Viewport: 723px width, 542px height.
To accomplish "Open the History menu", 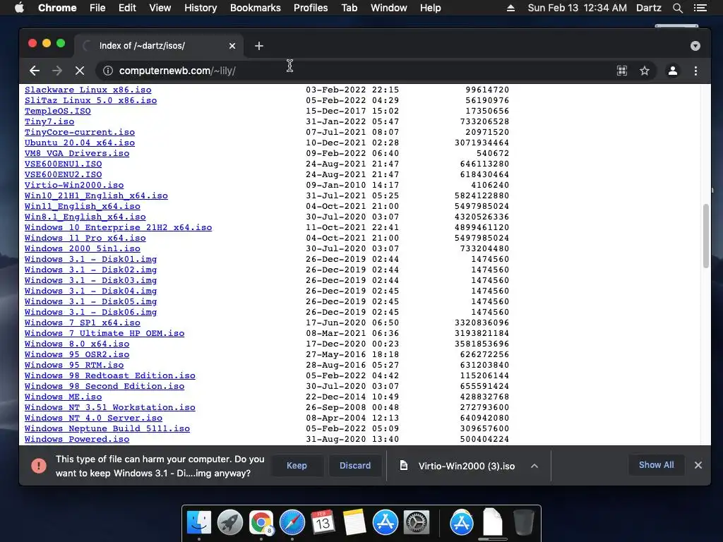I will [201, 8].
